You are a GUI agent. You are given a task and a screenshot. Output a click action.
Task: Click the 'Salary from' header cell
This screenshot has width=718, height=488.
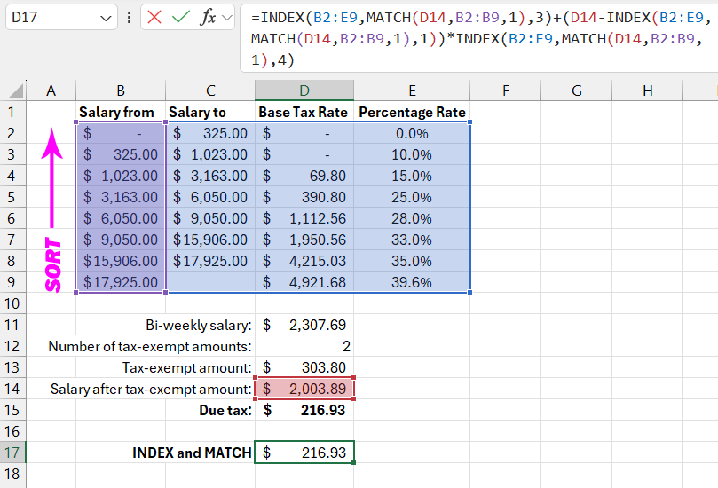click(121, 112)
